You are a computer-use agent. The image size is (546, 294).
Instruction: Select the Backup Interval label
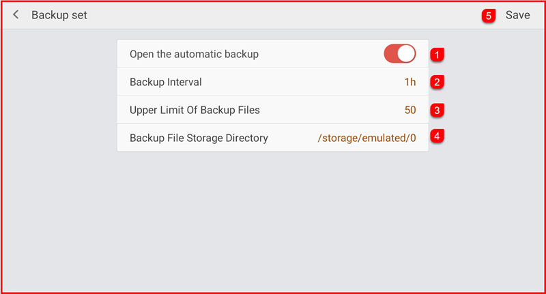click(x=166, y=82)
